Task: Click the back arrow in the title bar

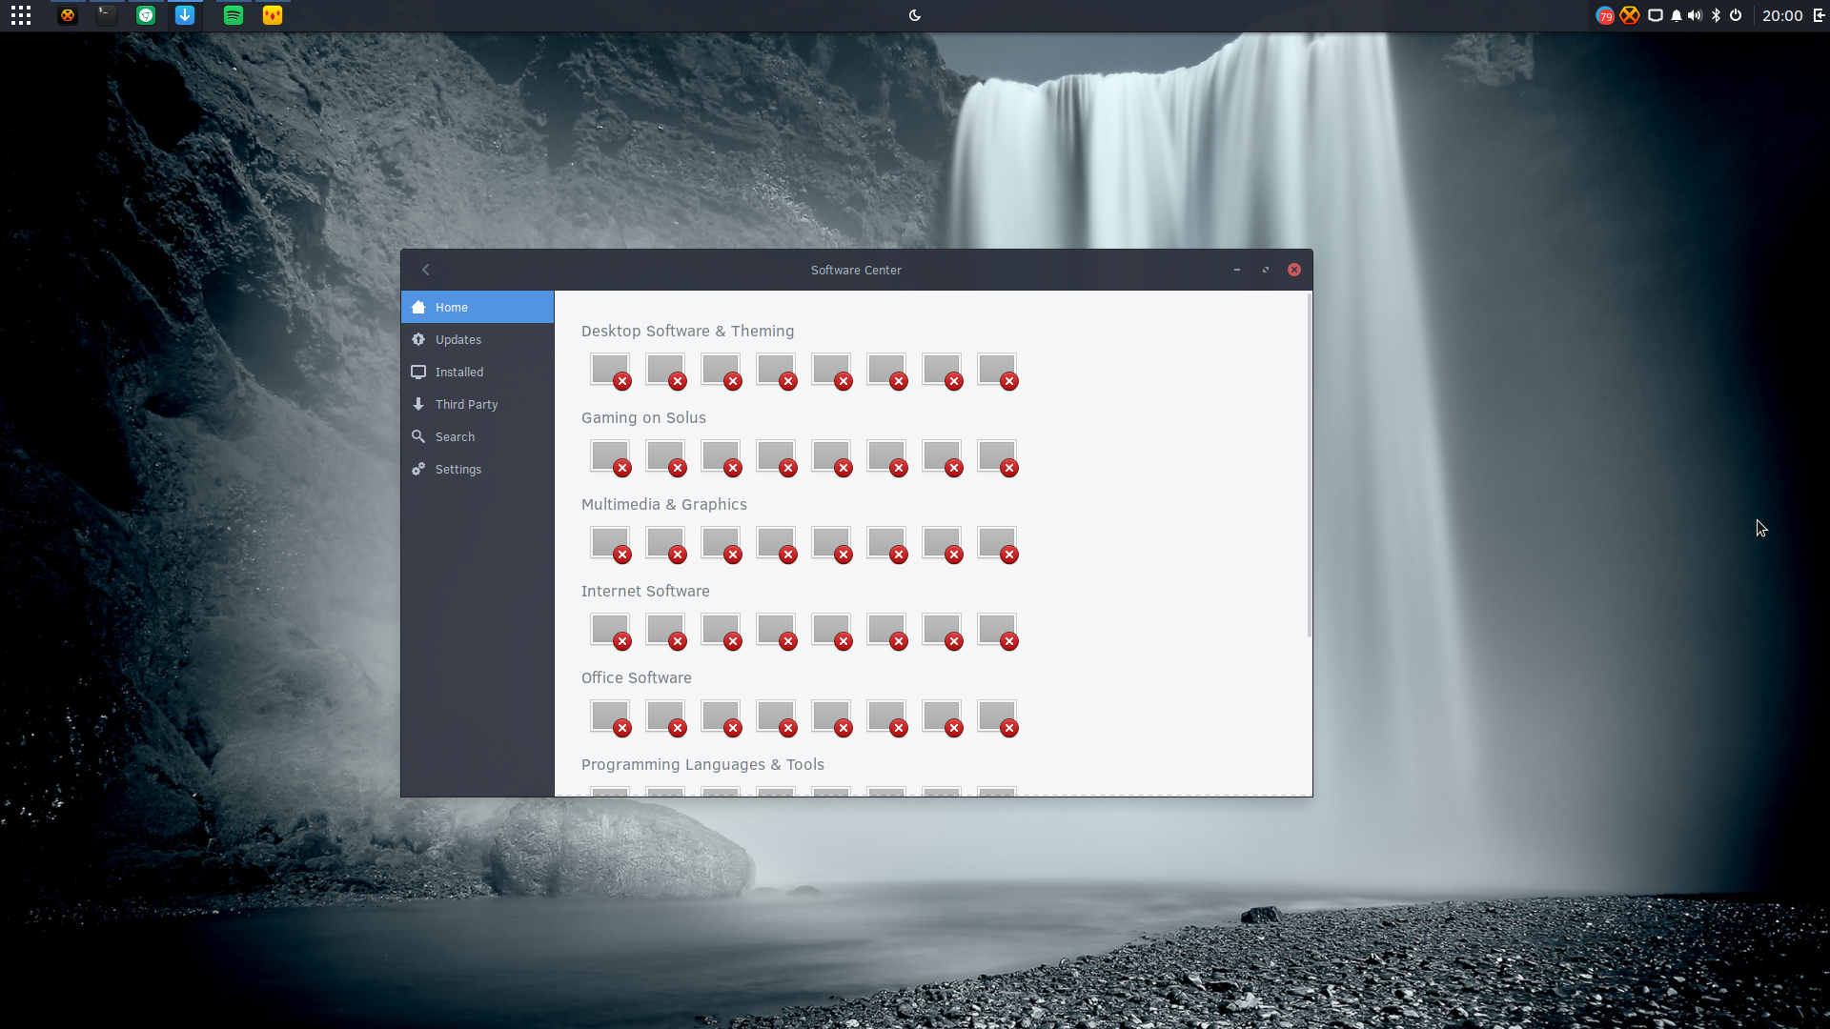Action: tap(426, 271)
